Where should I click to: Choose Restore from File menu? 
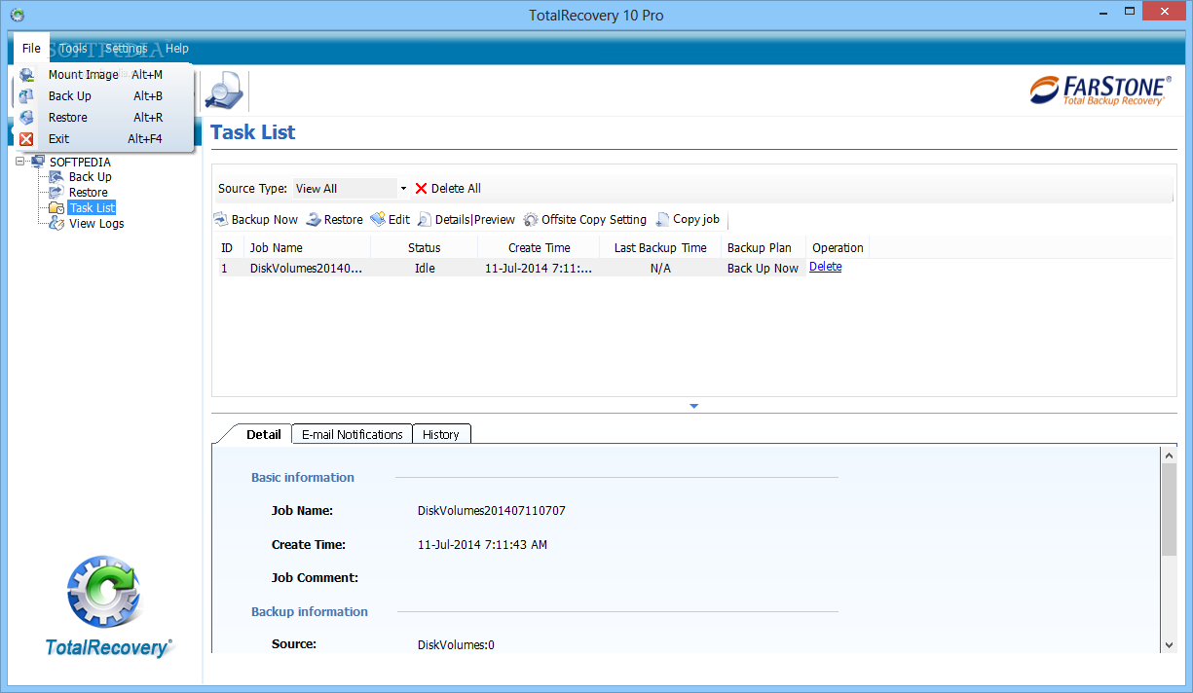click(105, 118)
